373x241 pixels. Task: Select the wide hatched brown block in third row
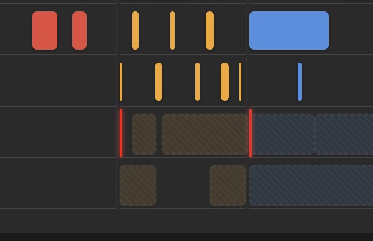(205, 134)
